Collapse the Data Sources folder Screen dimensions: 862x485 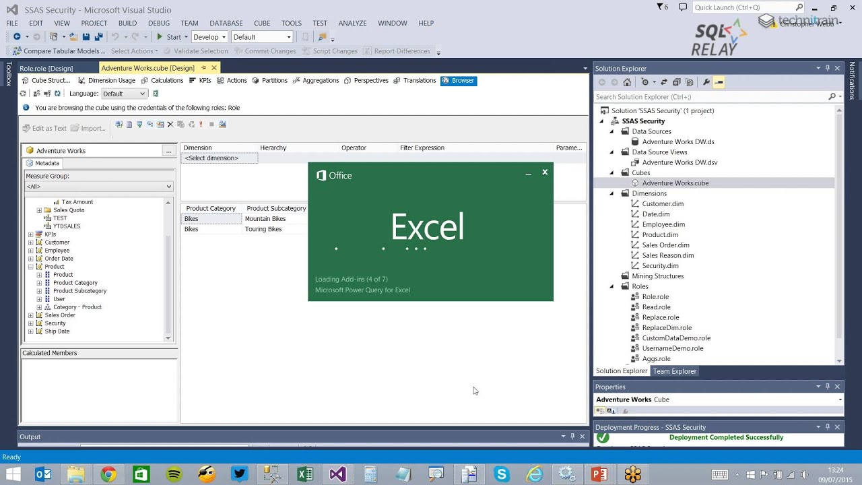(612, 131)
